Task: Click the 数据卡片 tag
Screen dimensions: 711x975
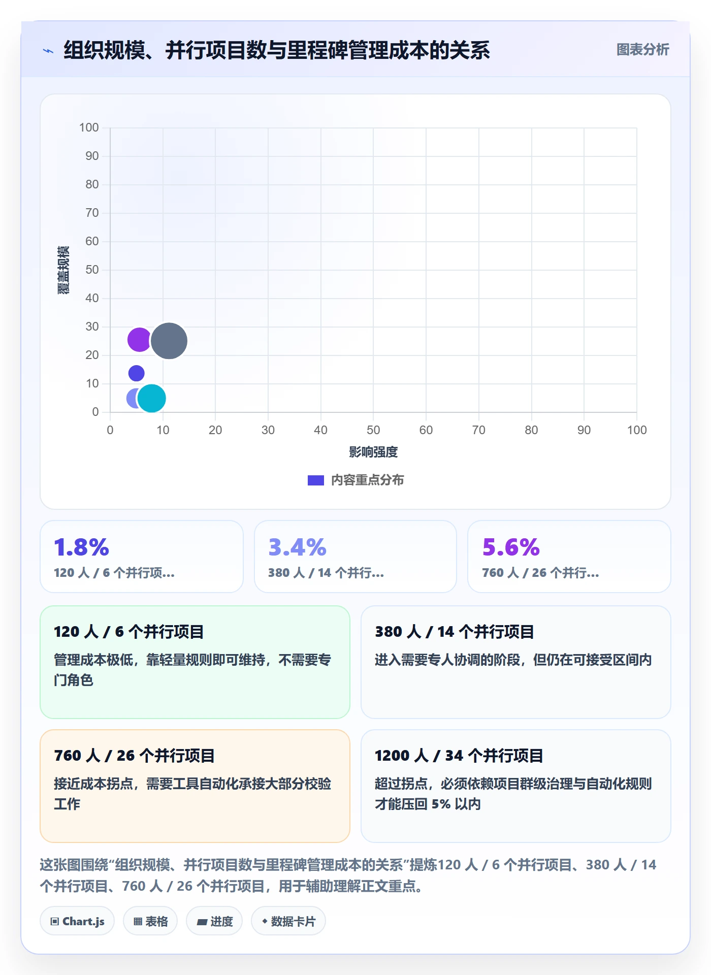Action: tap(288, 921)
